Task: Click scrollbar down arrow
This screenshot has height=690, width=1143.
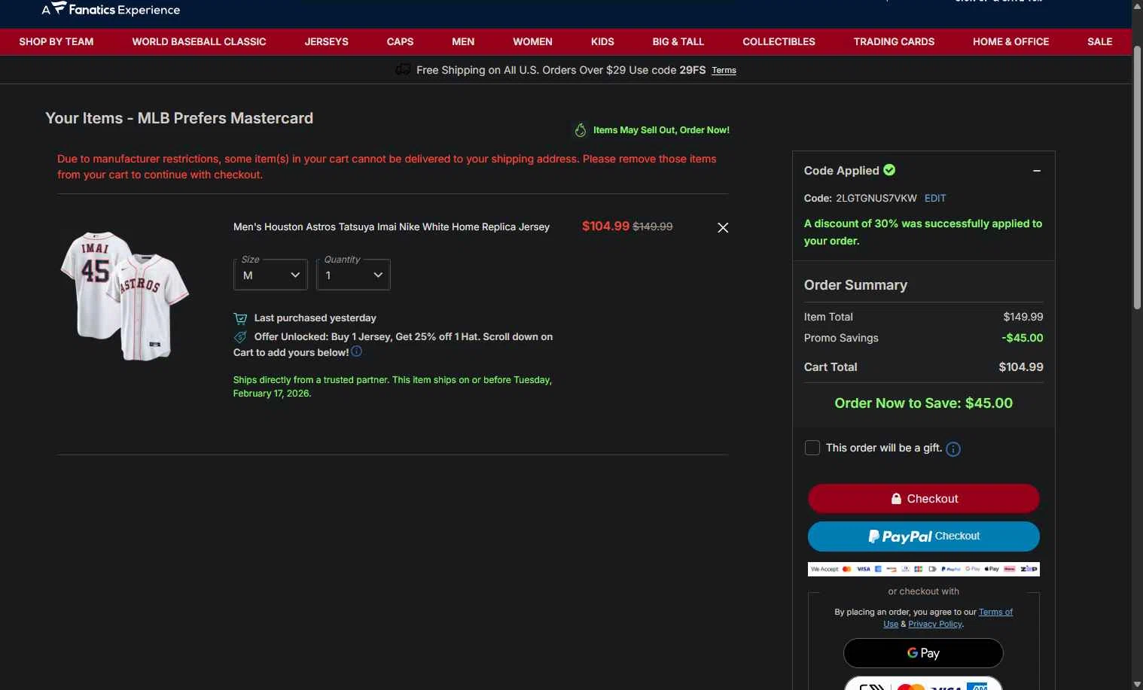Action: (1137, 684)
